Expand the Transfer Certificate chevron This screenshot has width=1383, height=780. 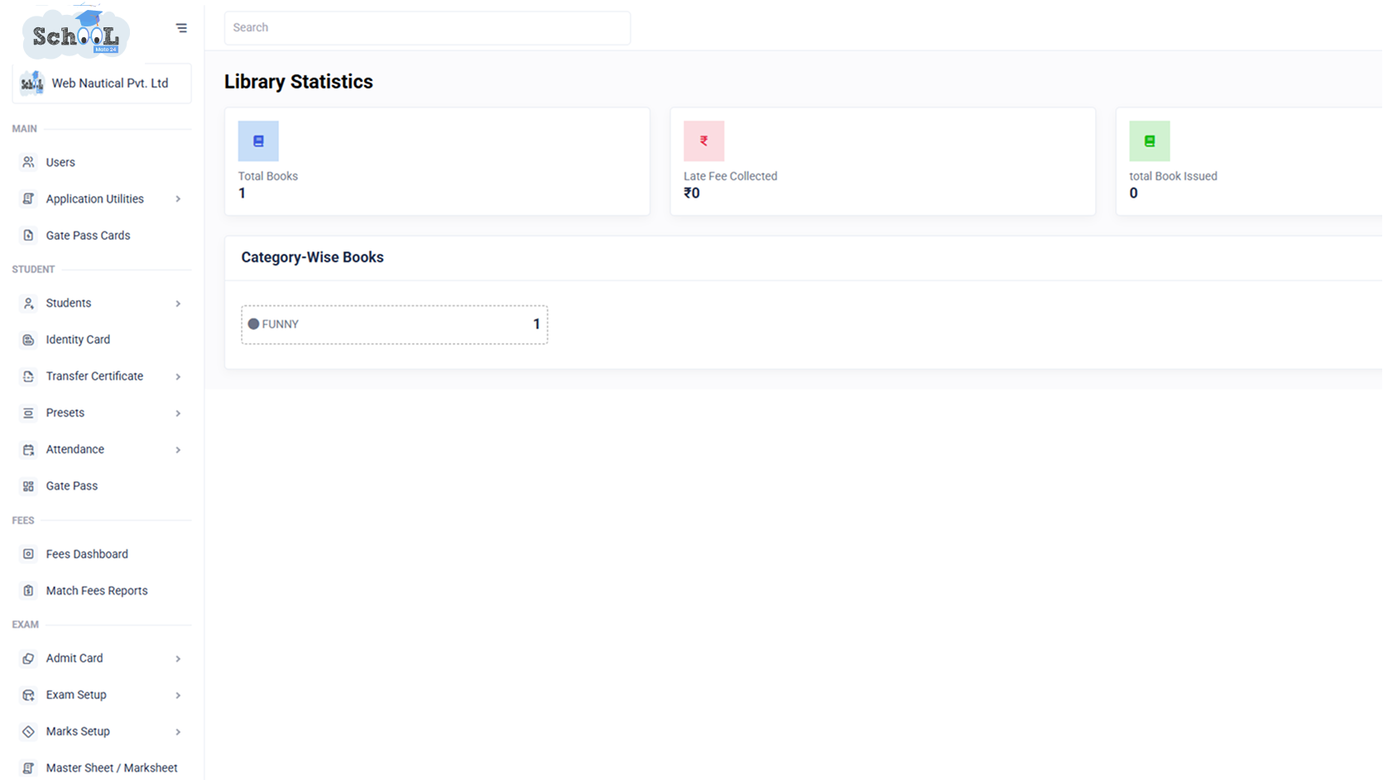(x=178, y=376)
